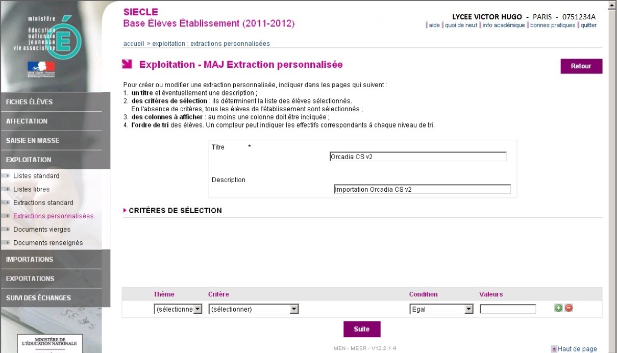Click the Retour button

point(581,66)
